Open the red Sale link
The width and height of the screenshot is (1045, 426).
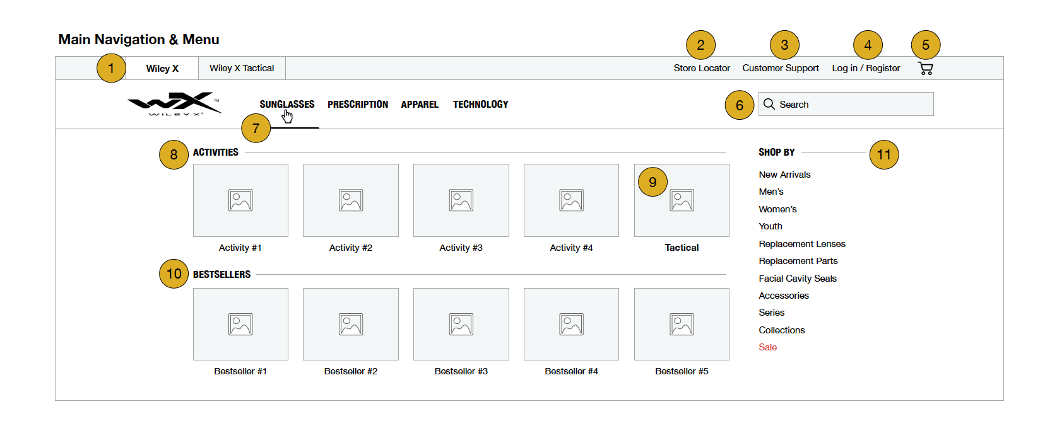click(768, 347)
